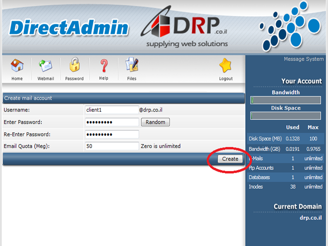The width and height of the screenshot is (328, 246).
Task: Focus the Username input field
Action: (112, 110)
